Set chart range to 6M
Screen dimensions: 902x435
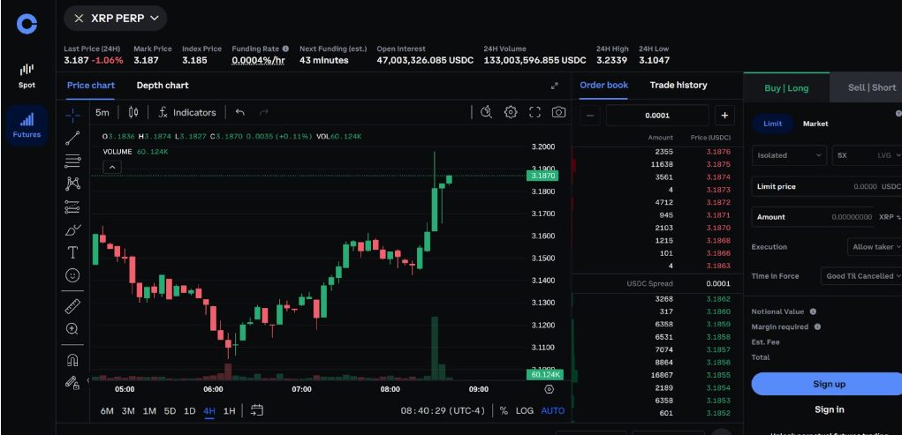(x=107, y=411)
